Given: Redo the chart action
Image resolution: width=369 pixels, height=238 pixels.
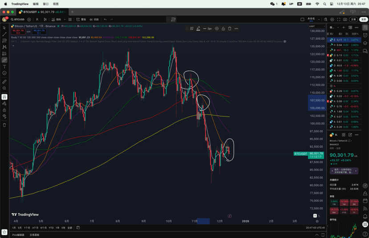Looking at the screenshot, I should [x=112, y=20].
